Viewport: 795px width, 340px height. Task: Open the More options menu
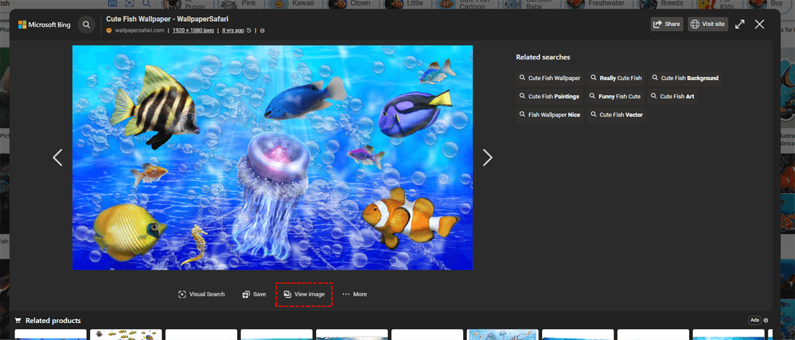tap(354, 294)
